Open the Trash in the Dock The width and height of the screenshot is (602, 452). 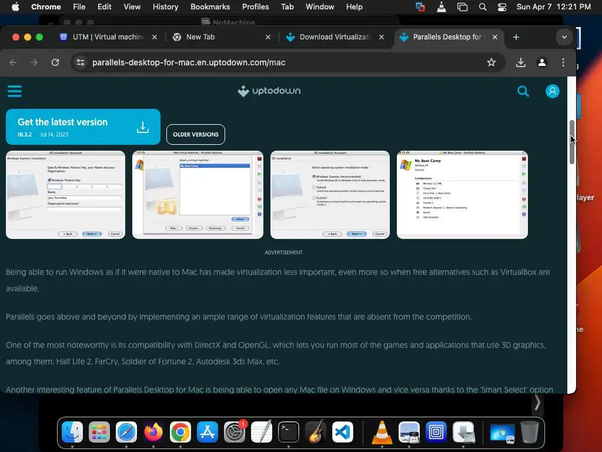click(x=530, y=432)
